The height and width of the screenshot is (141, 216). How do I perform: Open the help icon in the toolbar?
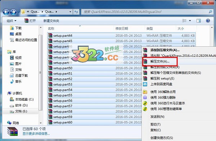[x=208, y=21]
